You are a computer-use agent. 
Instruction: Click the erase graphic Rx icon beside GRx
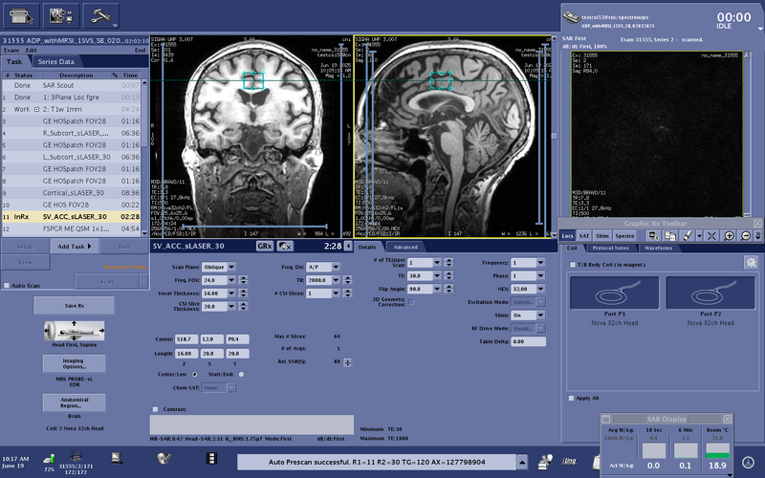[285, 247]
